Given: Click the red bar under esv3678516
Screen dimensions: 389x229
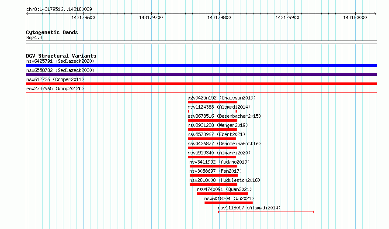Looking at the screenshot, I should click(x=212, y=120).
